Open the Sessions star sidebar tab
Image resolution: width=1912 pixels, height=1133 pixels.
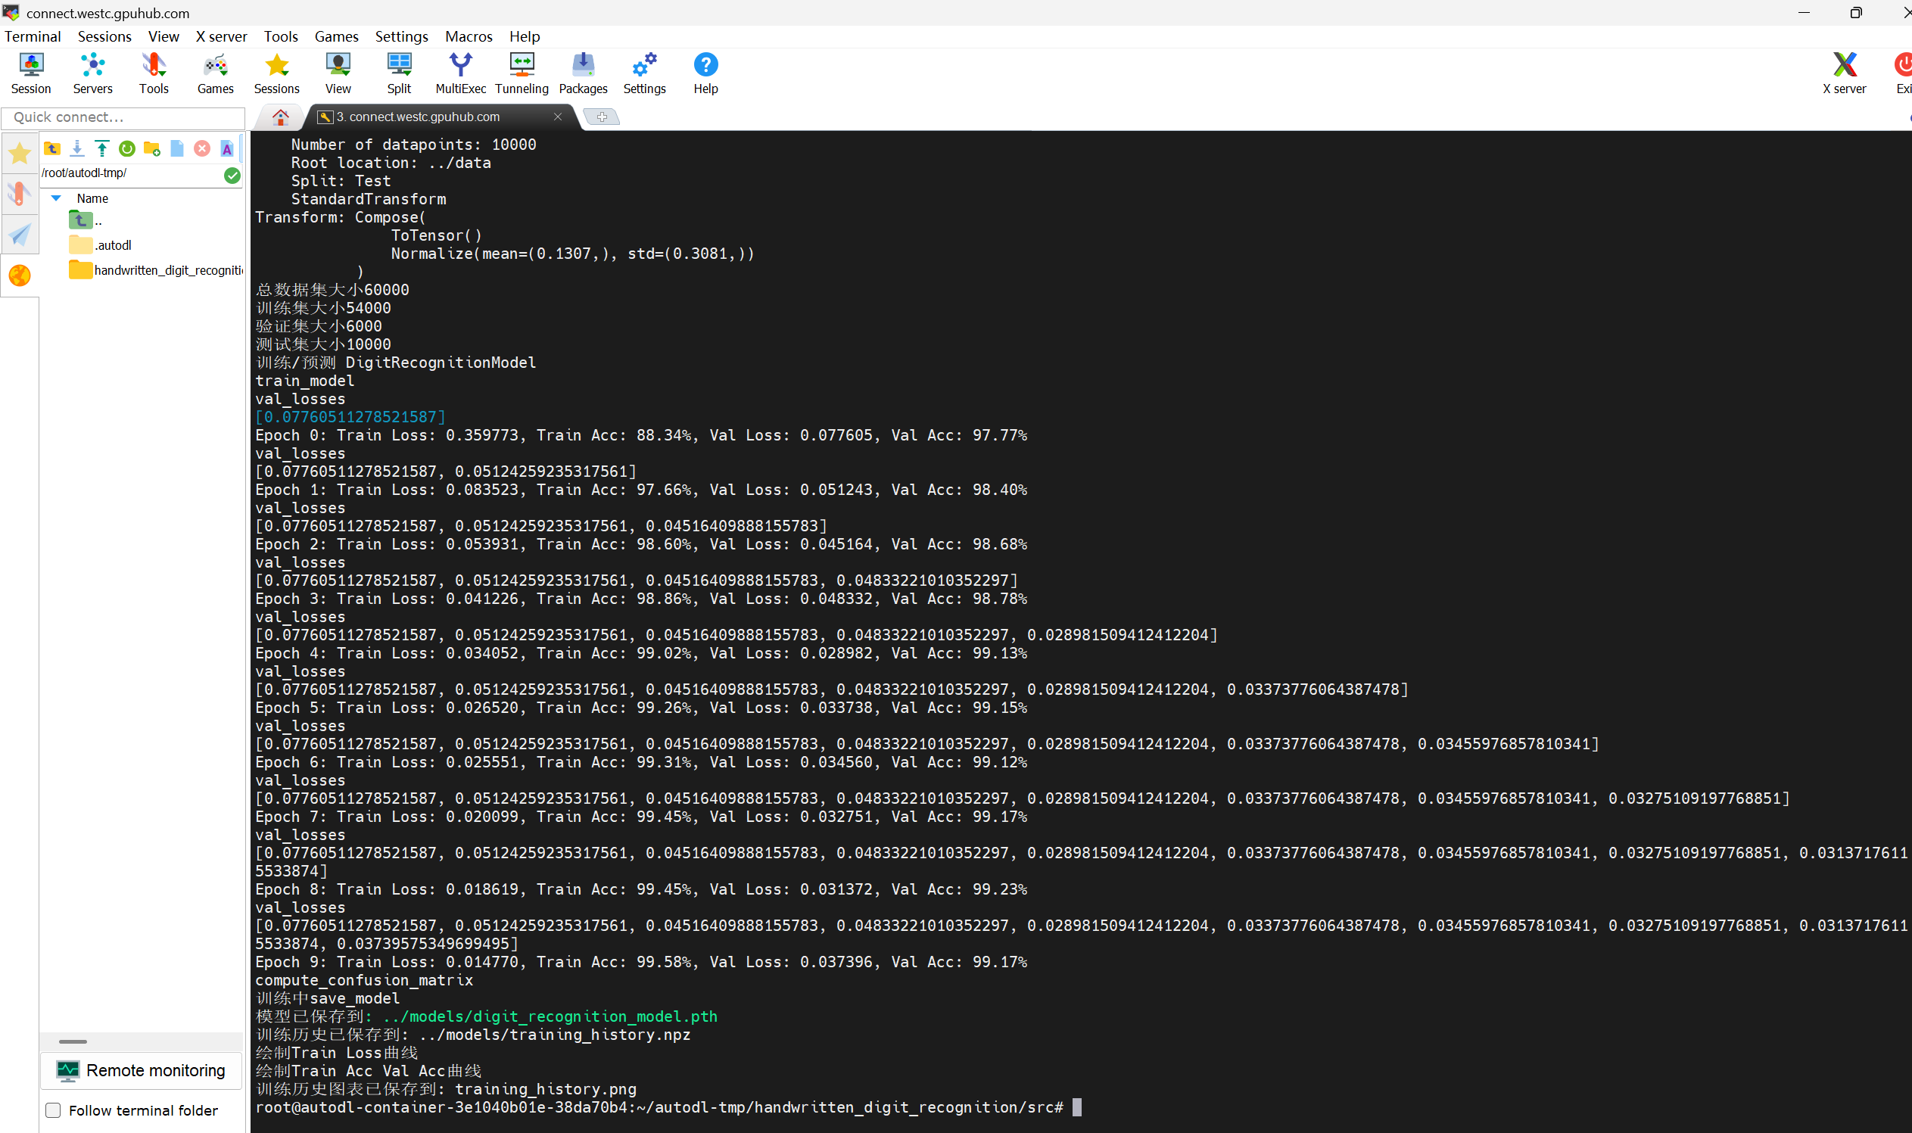tap(19, 154)
